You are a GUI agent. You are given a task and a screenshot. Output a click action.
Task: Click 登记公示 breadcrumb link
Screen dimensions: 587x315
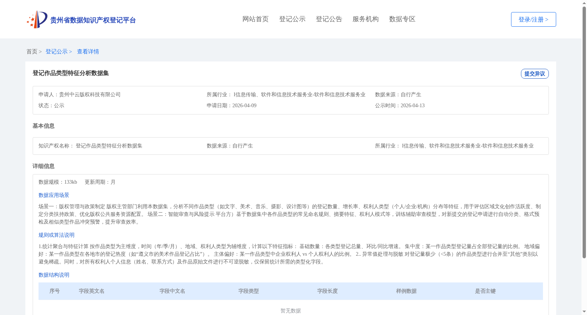(56, 52)
